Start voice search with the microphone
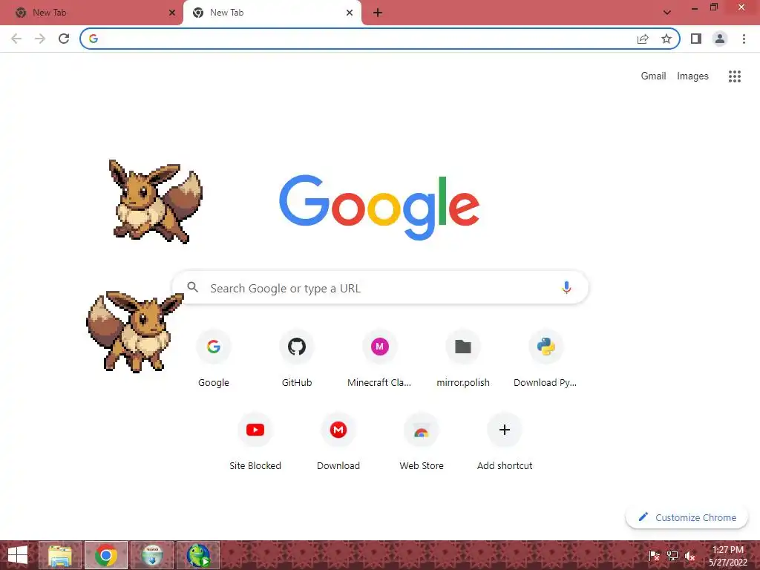Viewport: 760px width, 570px height. (566, 288)
